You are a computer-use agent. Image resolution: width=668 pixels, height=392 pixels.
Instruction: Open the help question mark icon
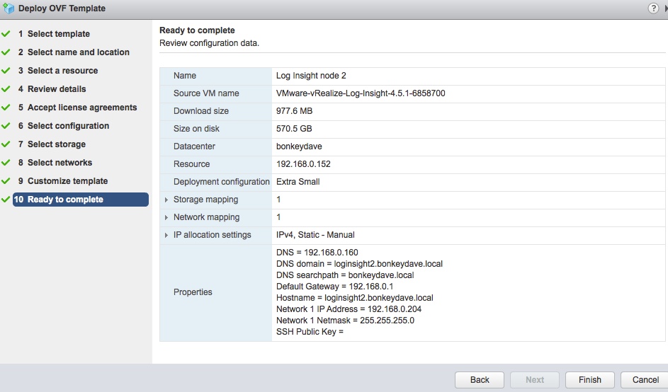click(653, 8)
